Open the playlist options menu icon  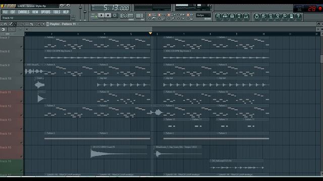pos(1,24)
